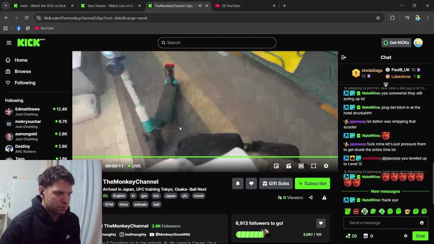Screen dimensions: 434x244
Task: Go back in browser history
Action: (6, 18)
